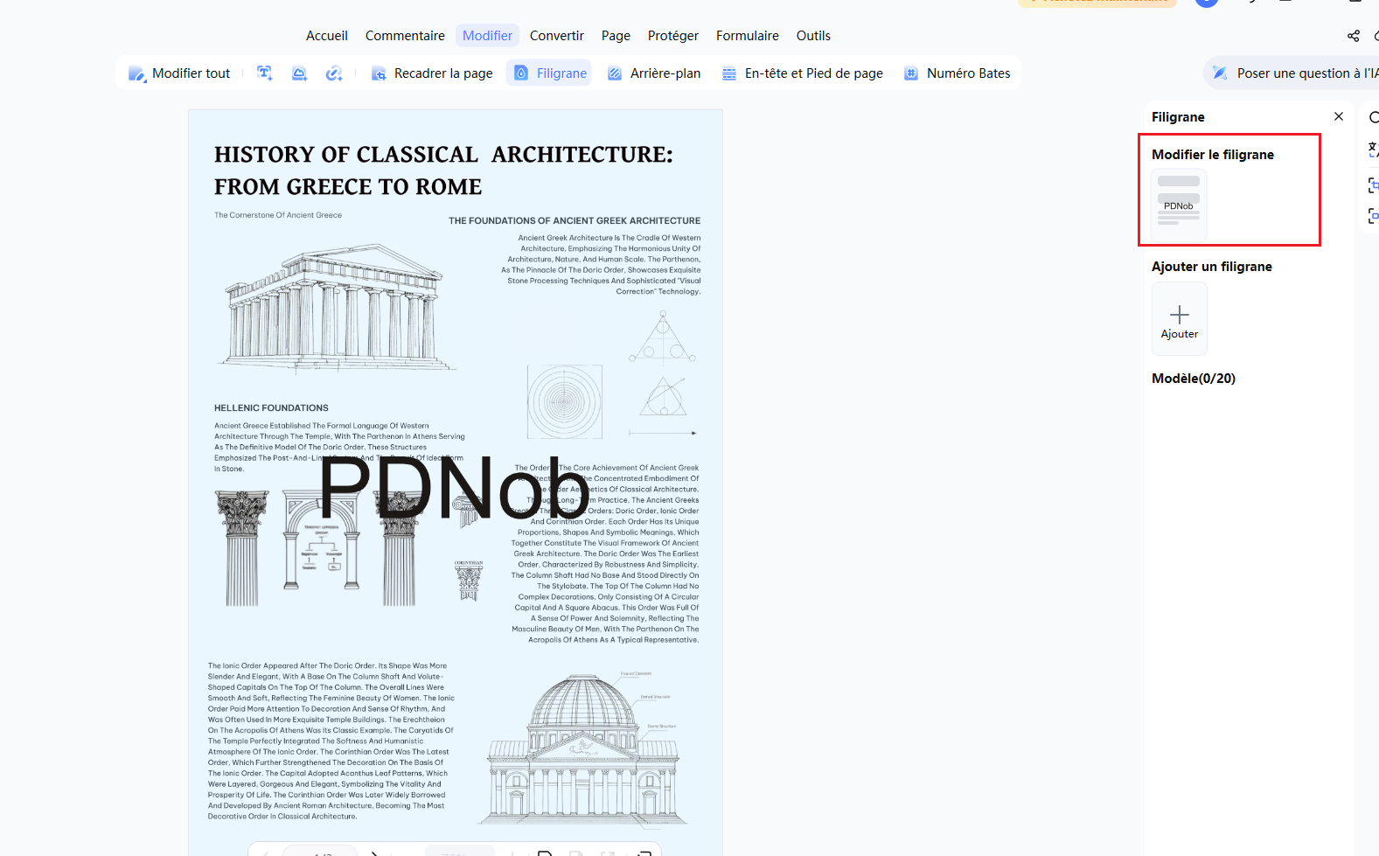Open En-tête et Pied de page
This screenshot has width=1379, height=856.
click(x=802, y=73)
